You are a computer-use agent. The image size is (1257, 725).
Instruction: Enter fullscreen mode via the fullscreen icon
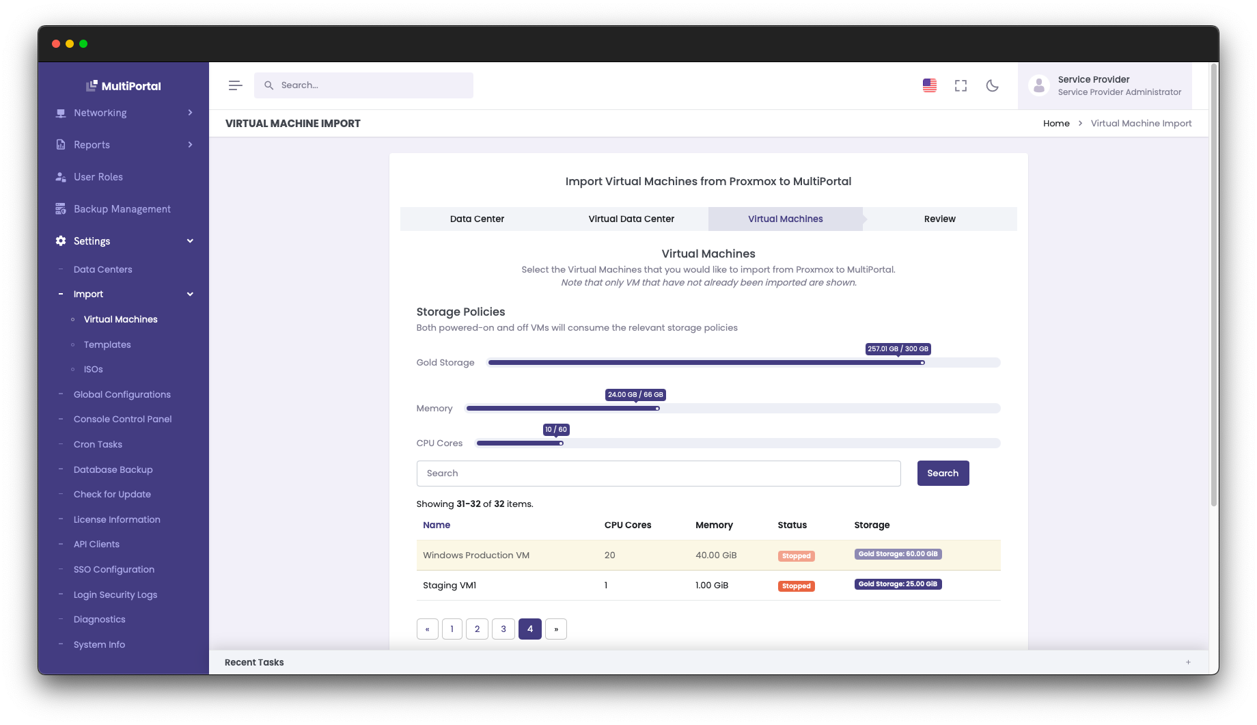pyautogui.click(x=961, y=85)
